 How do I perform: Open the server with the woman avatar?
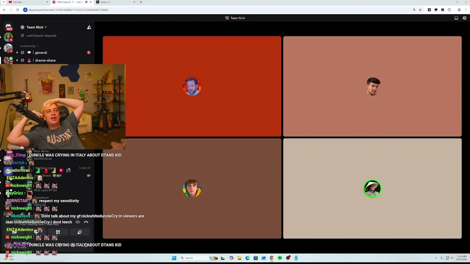8,37
